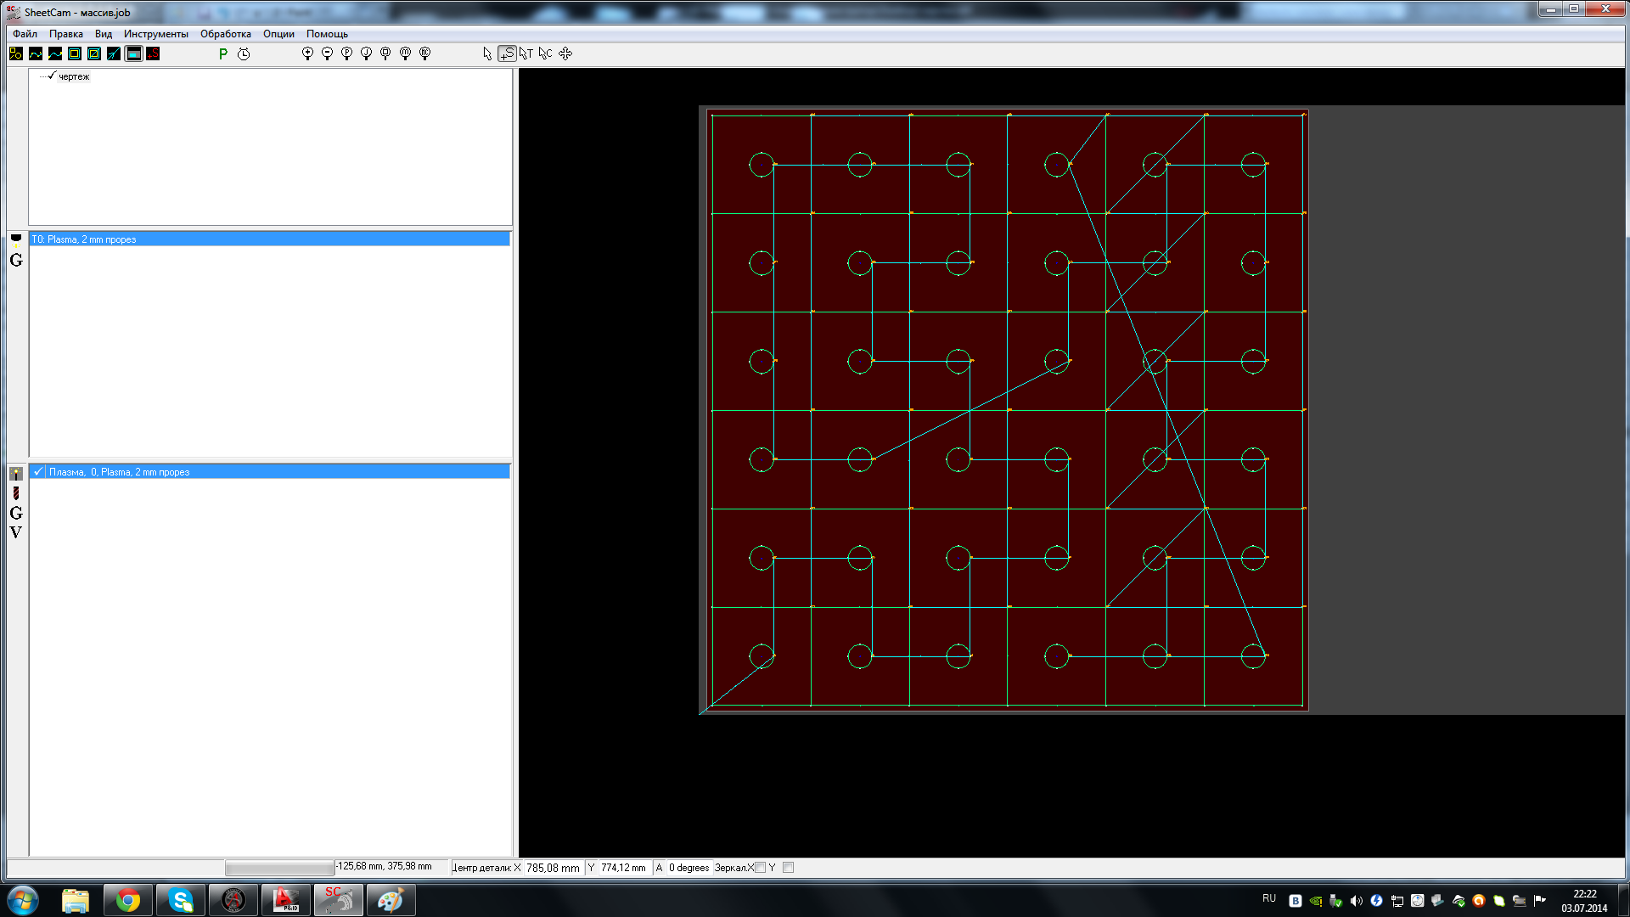Toggle checkmark on Плазма operation

pyautogui.click(x=38, y=472)
